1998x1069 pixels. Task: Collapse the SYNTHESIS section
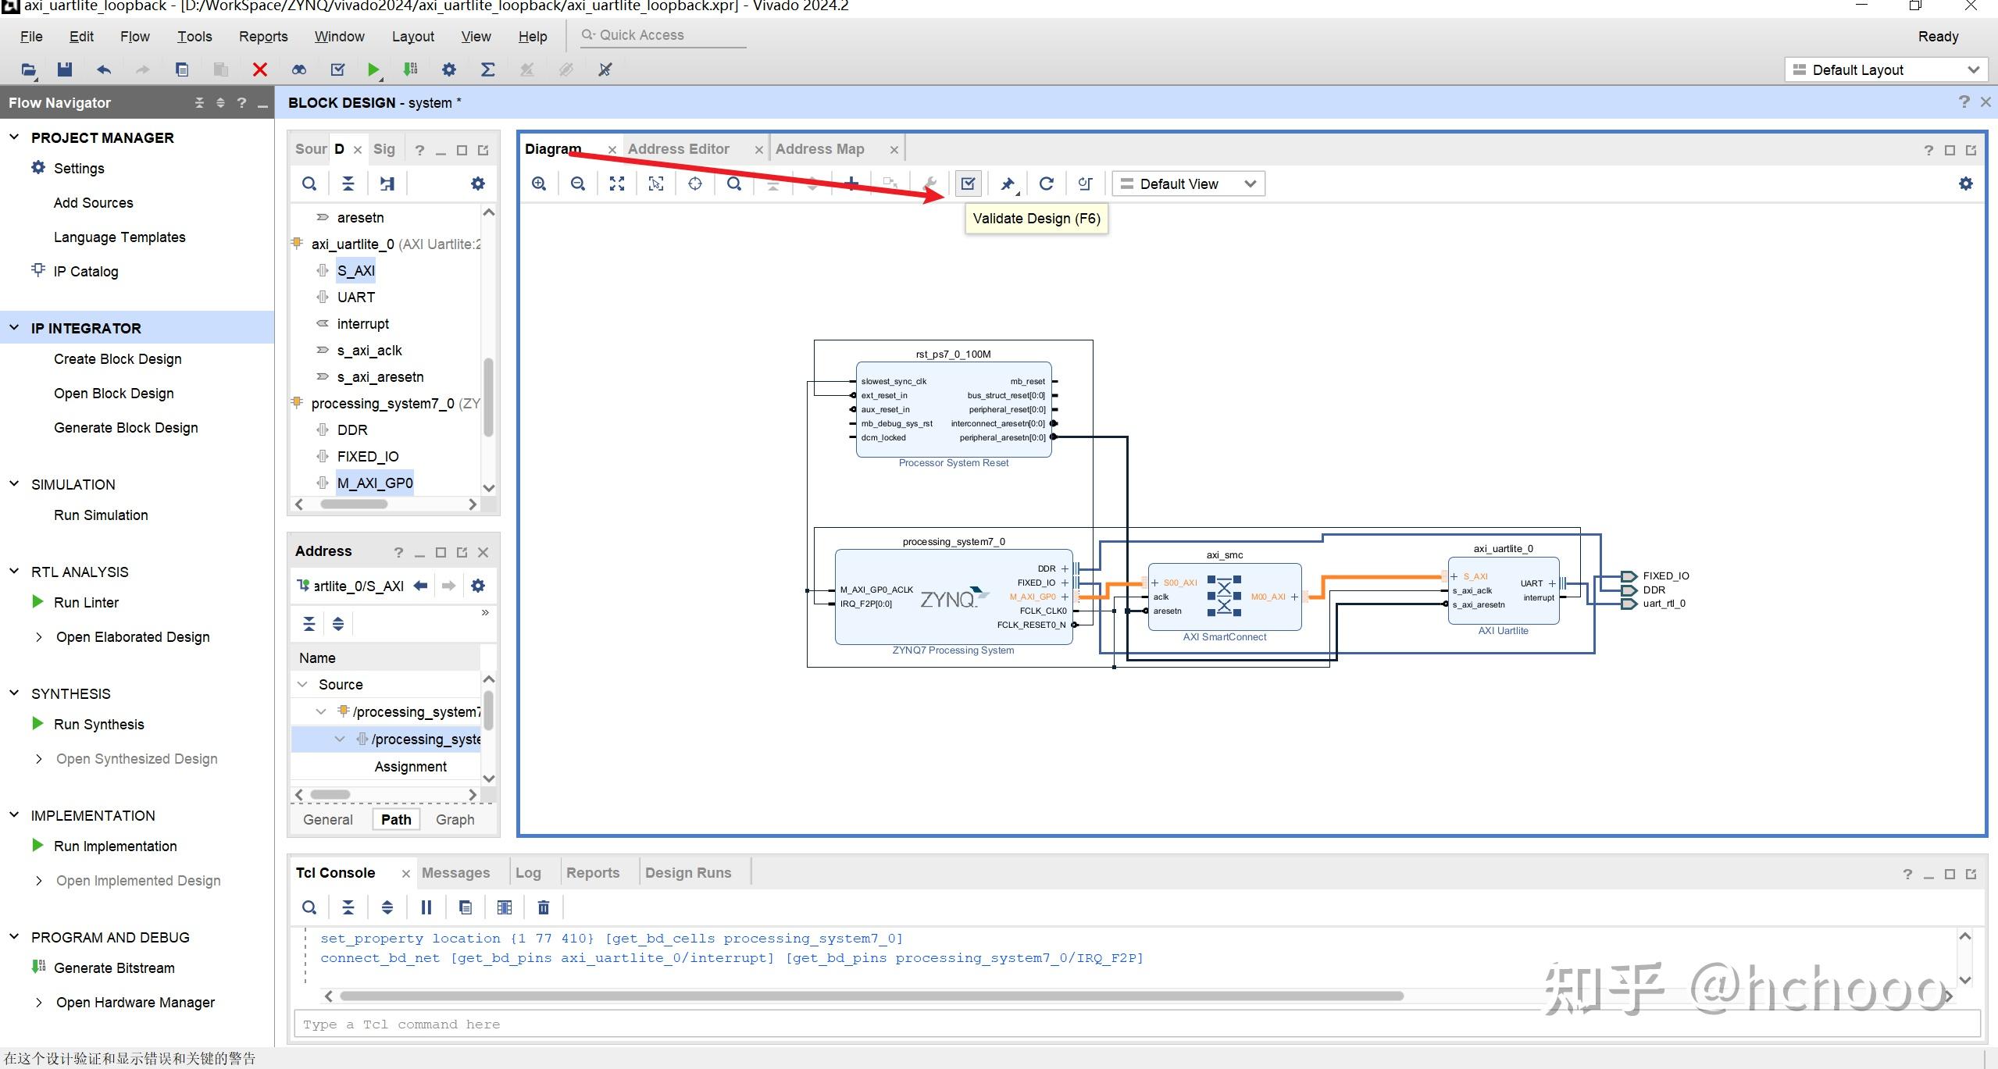(x=14, y=693)
